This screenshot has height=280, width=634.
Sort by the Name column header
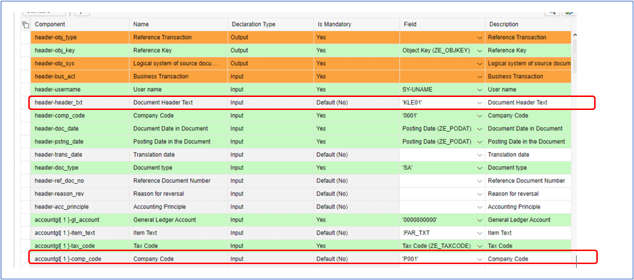click(178, 25)
